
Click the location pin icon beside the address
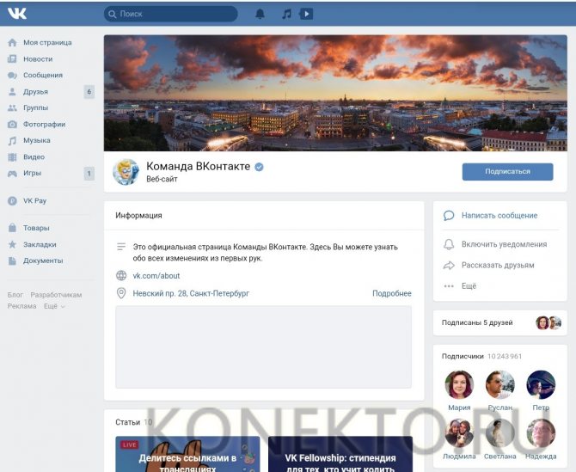tap(121, 293)
